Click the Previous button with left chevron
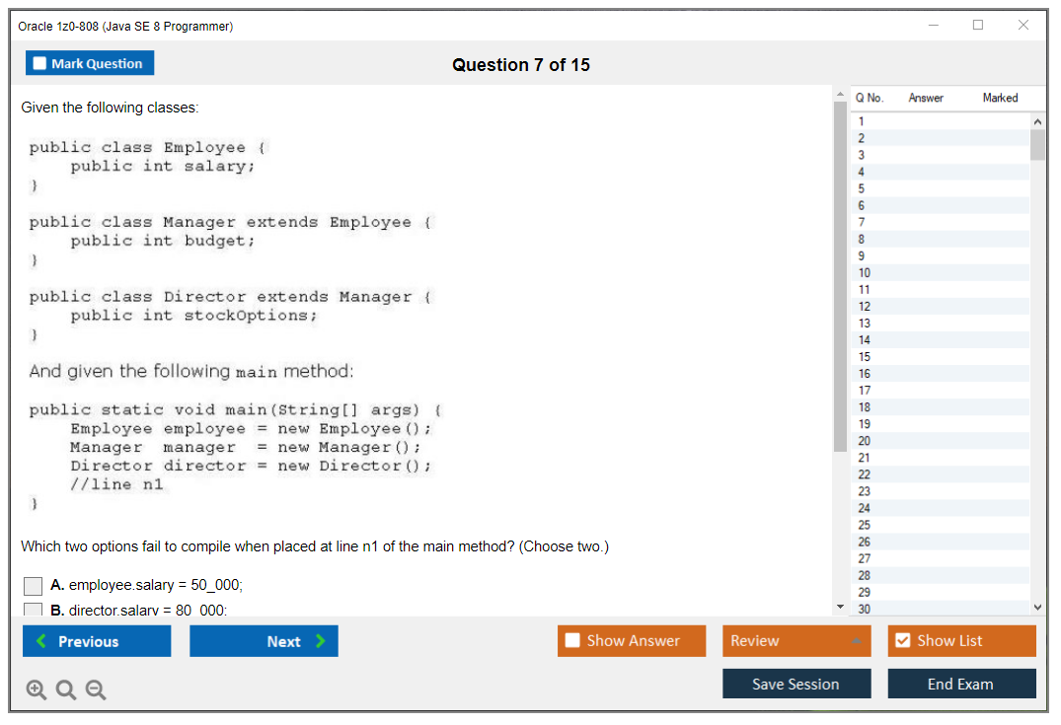 [x=97, y=641]
